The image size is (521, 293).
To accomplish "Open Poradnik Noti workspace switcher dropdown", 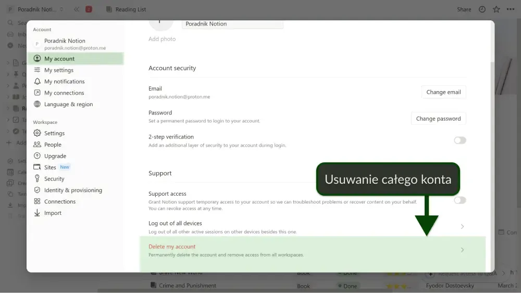I will pos(36,9).
